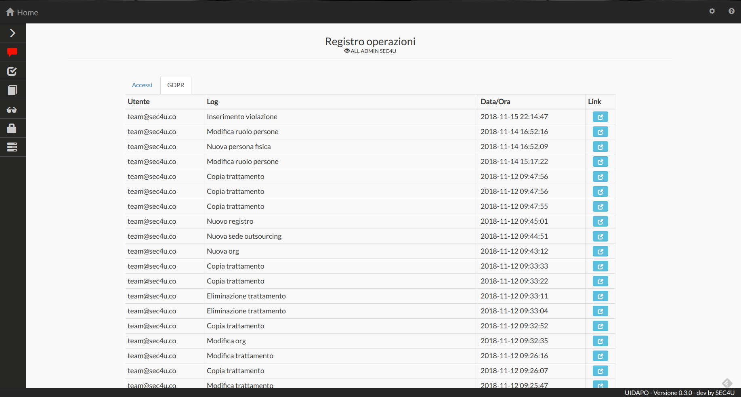The image size is (741, 397).
Task: Select the GDPR tab
Action: click(x=176, y=85)
